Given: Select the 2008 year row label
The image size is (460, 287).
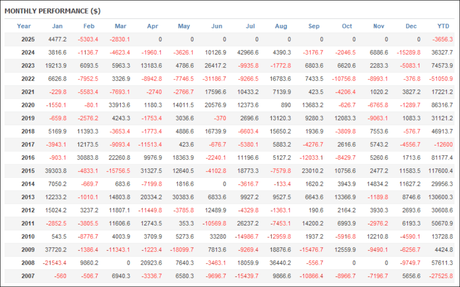Looking at the screenshot, I should 28,263.
